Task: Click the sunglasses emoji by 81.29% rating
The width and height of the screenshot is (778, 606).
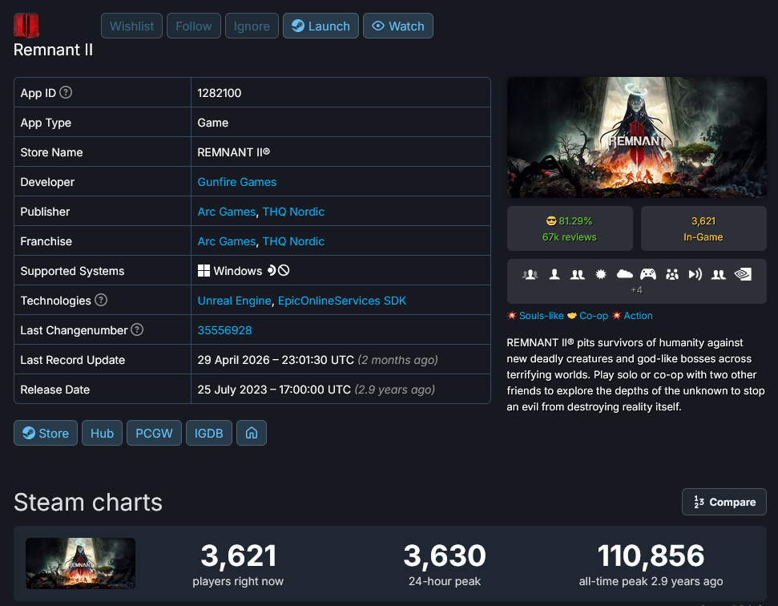Action: tap(551, 221)
